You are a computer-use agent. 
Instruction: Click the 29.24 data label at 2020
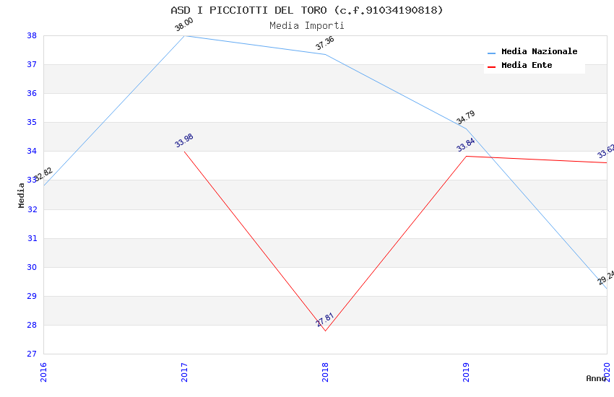605,278
